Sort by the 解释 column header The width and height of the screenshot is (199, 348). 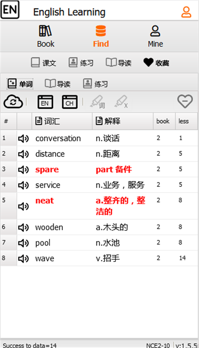123,121
